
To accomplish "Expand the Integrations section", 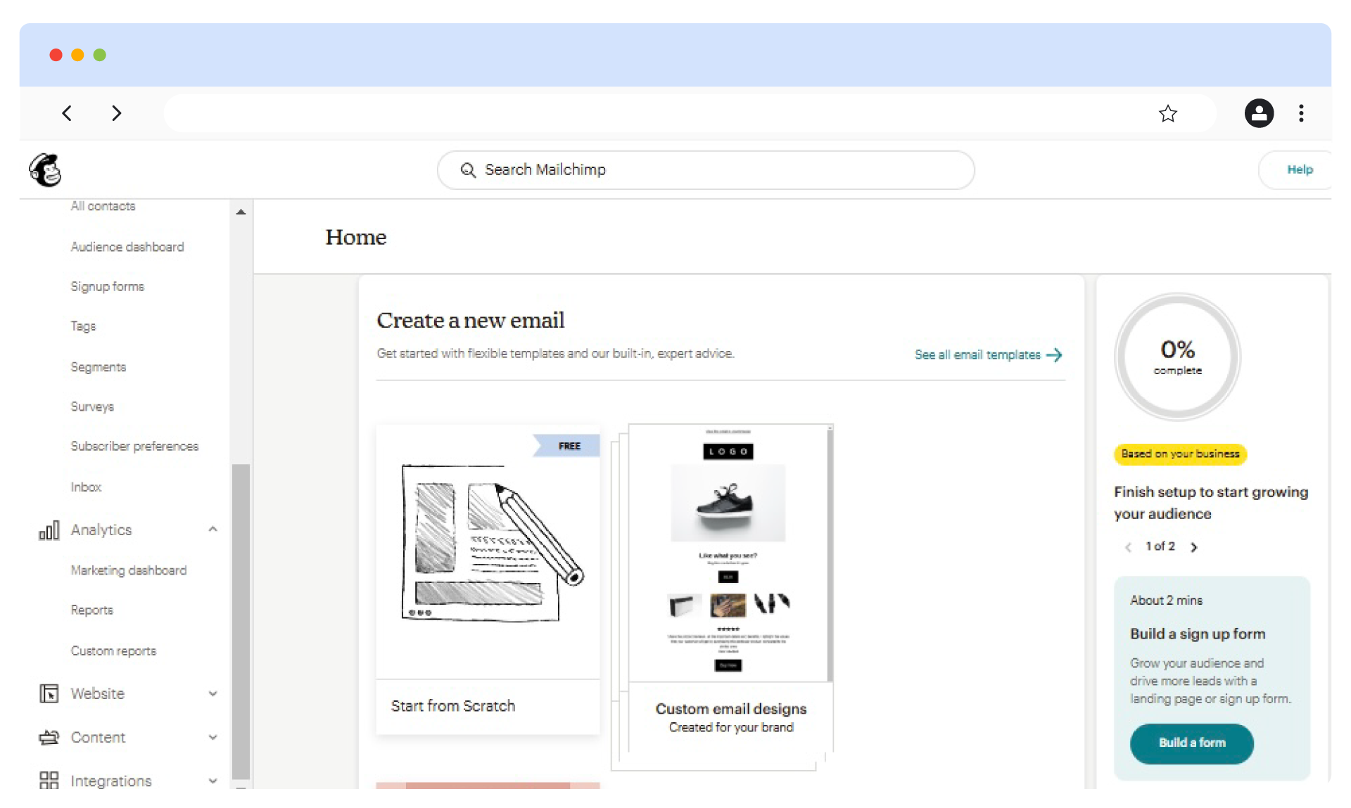I will pyautogui.click(x=213, y=781).
